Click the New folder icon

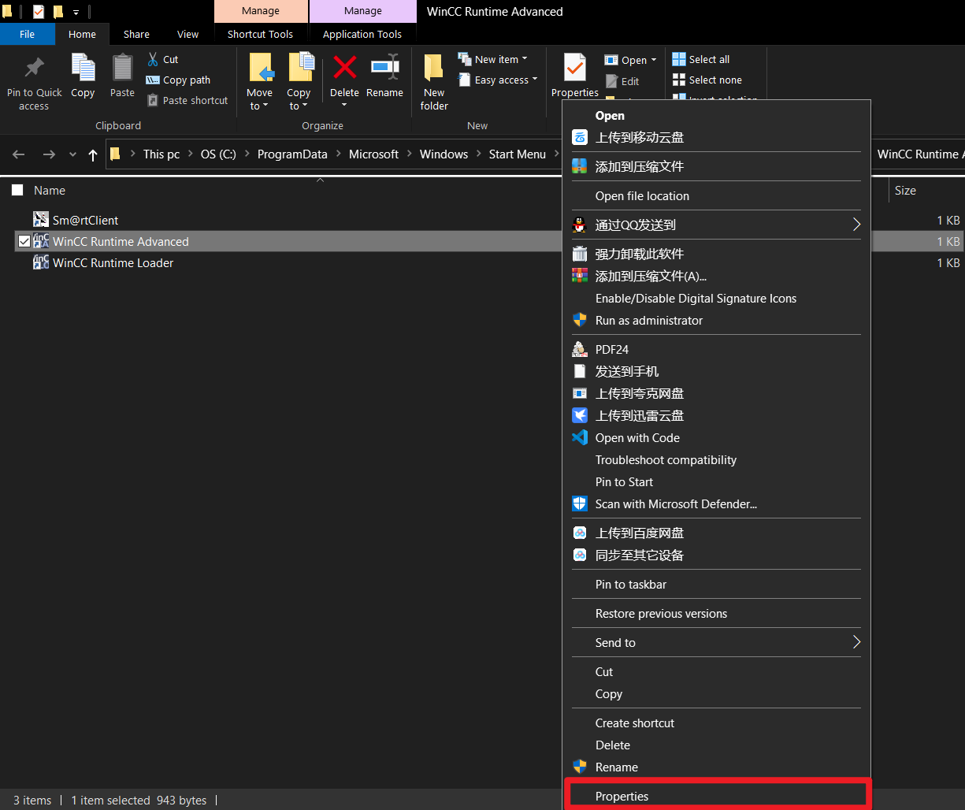click(434, 68)
